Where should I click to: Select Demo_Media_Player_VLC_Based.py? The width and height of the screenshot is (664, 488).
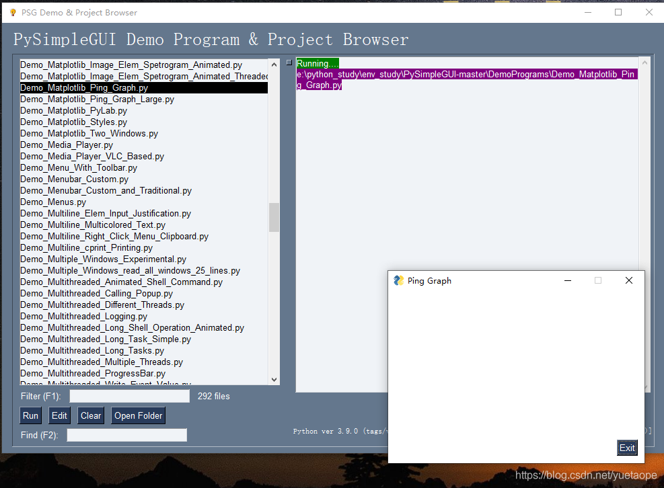click(x=143, y=156)
